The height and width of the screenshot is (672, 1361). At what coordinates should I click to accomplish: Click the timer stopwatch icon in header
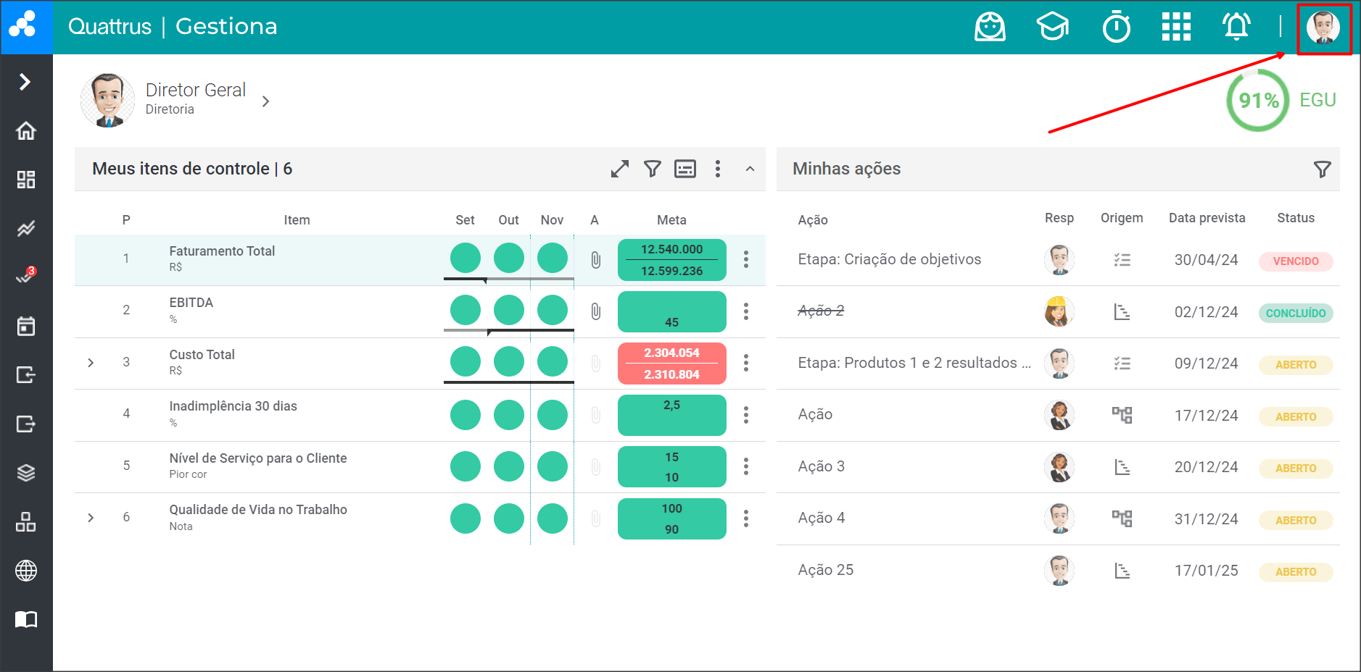[1116, 28]
